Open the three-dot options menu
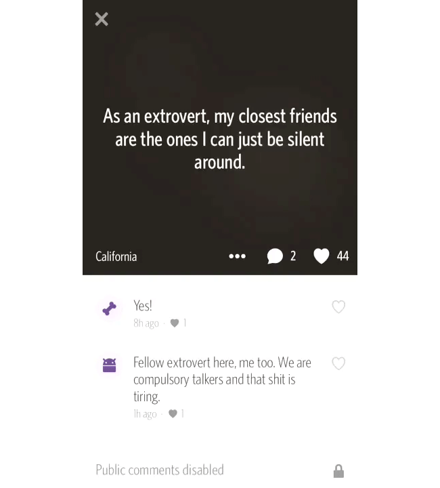Image resolution: width=440 pixels, height=488 pixels. pyautogui.click(x=237, y=256)
